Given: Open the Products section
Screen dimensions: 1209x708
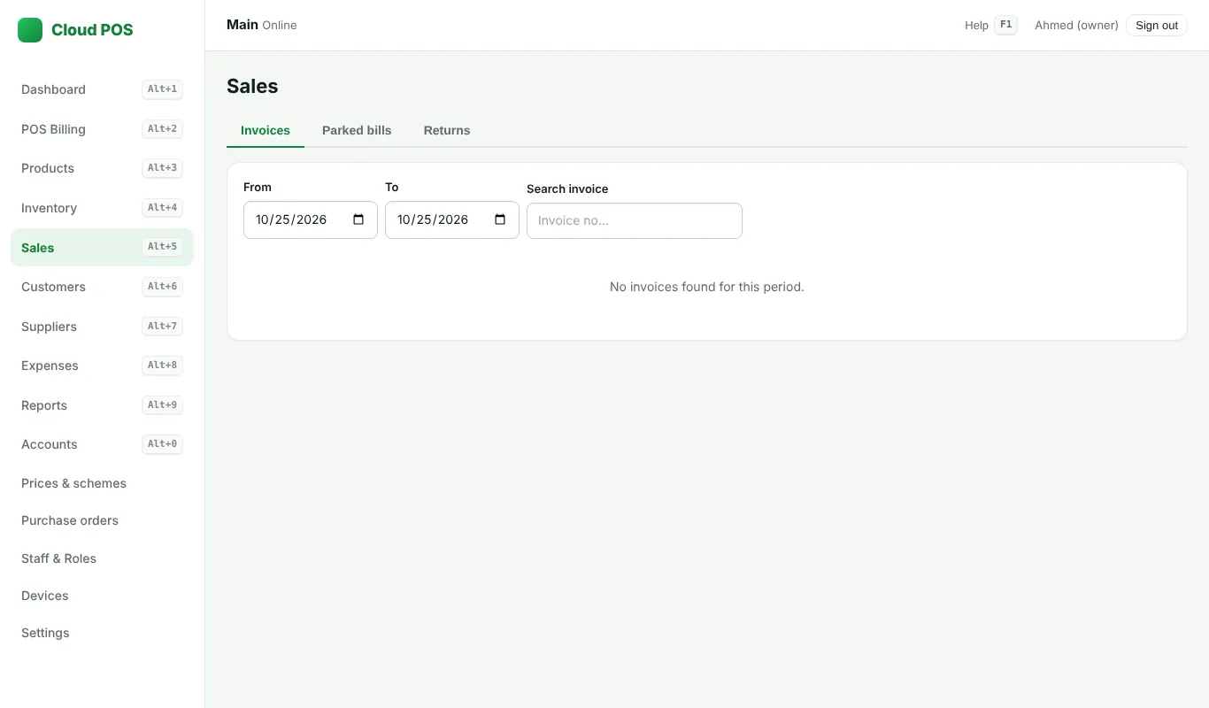Looking at the screenshot, I should tap(102, 168).
